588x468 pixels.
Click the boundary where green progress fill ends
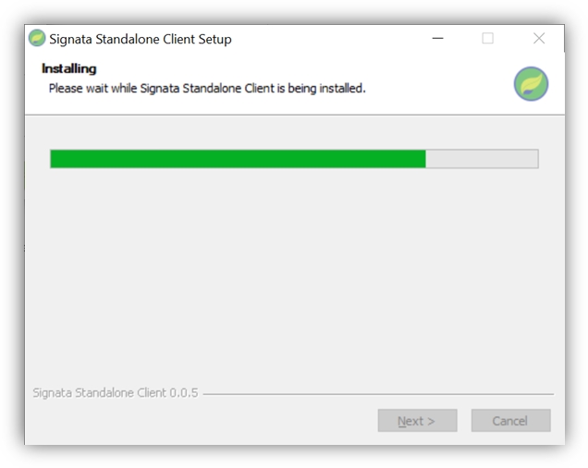(425, 159)
